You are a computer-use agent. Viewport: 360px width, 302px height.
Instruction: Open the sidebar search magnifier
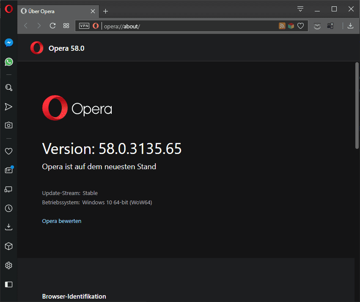(x=9, y=88)
